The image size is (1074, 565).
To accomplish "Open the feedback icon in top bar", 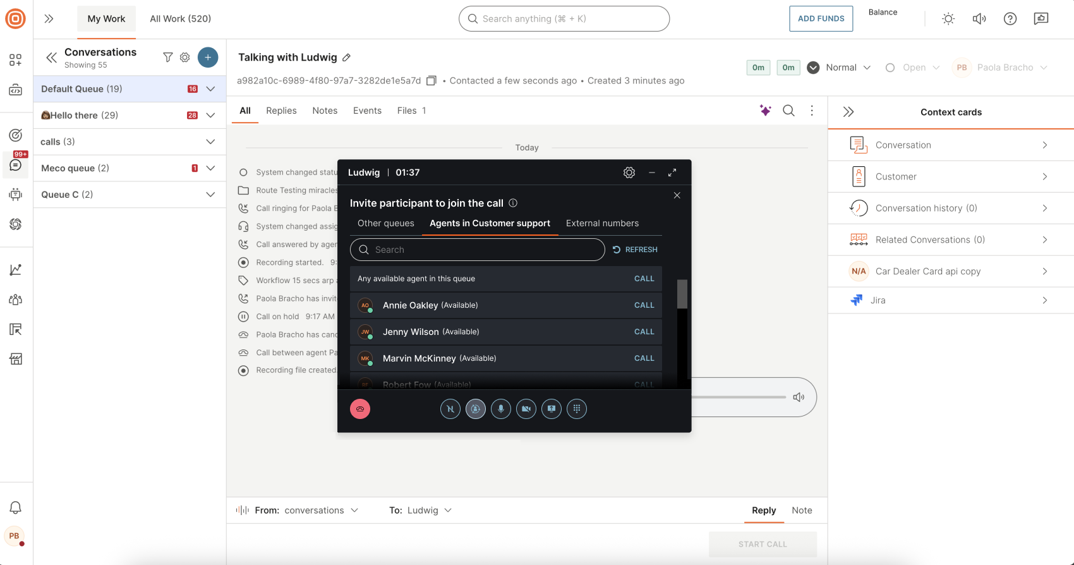I will click(1041, 19).
